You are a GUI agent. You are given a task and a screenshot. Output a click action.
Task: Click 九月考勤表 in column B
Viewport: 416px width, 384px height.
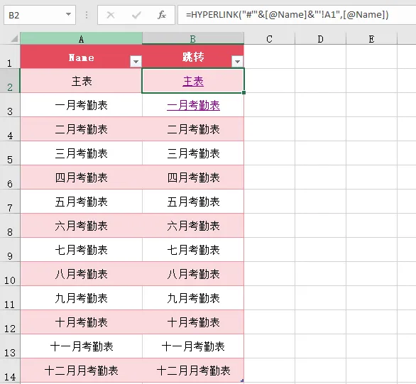coord(193,298)
